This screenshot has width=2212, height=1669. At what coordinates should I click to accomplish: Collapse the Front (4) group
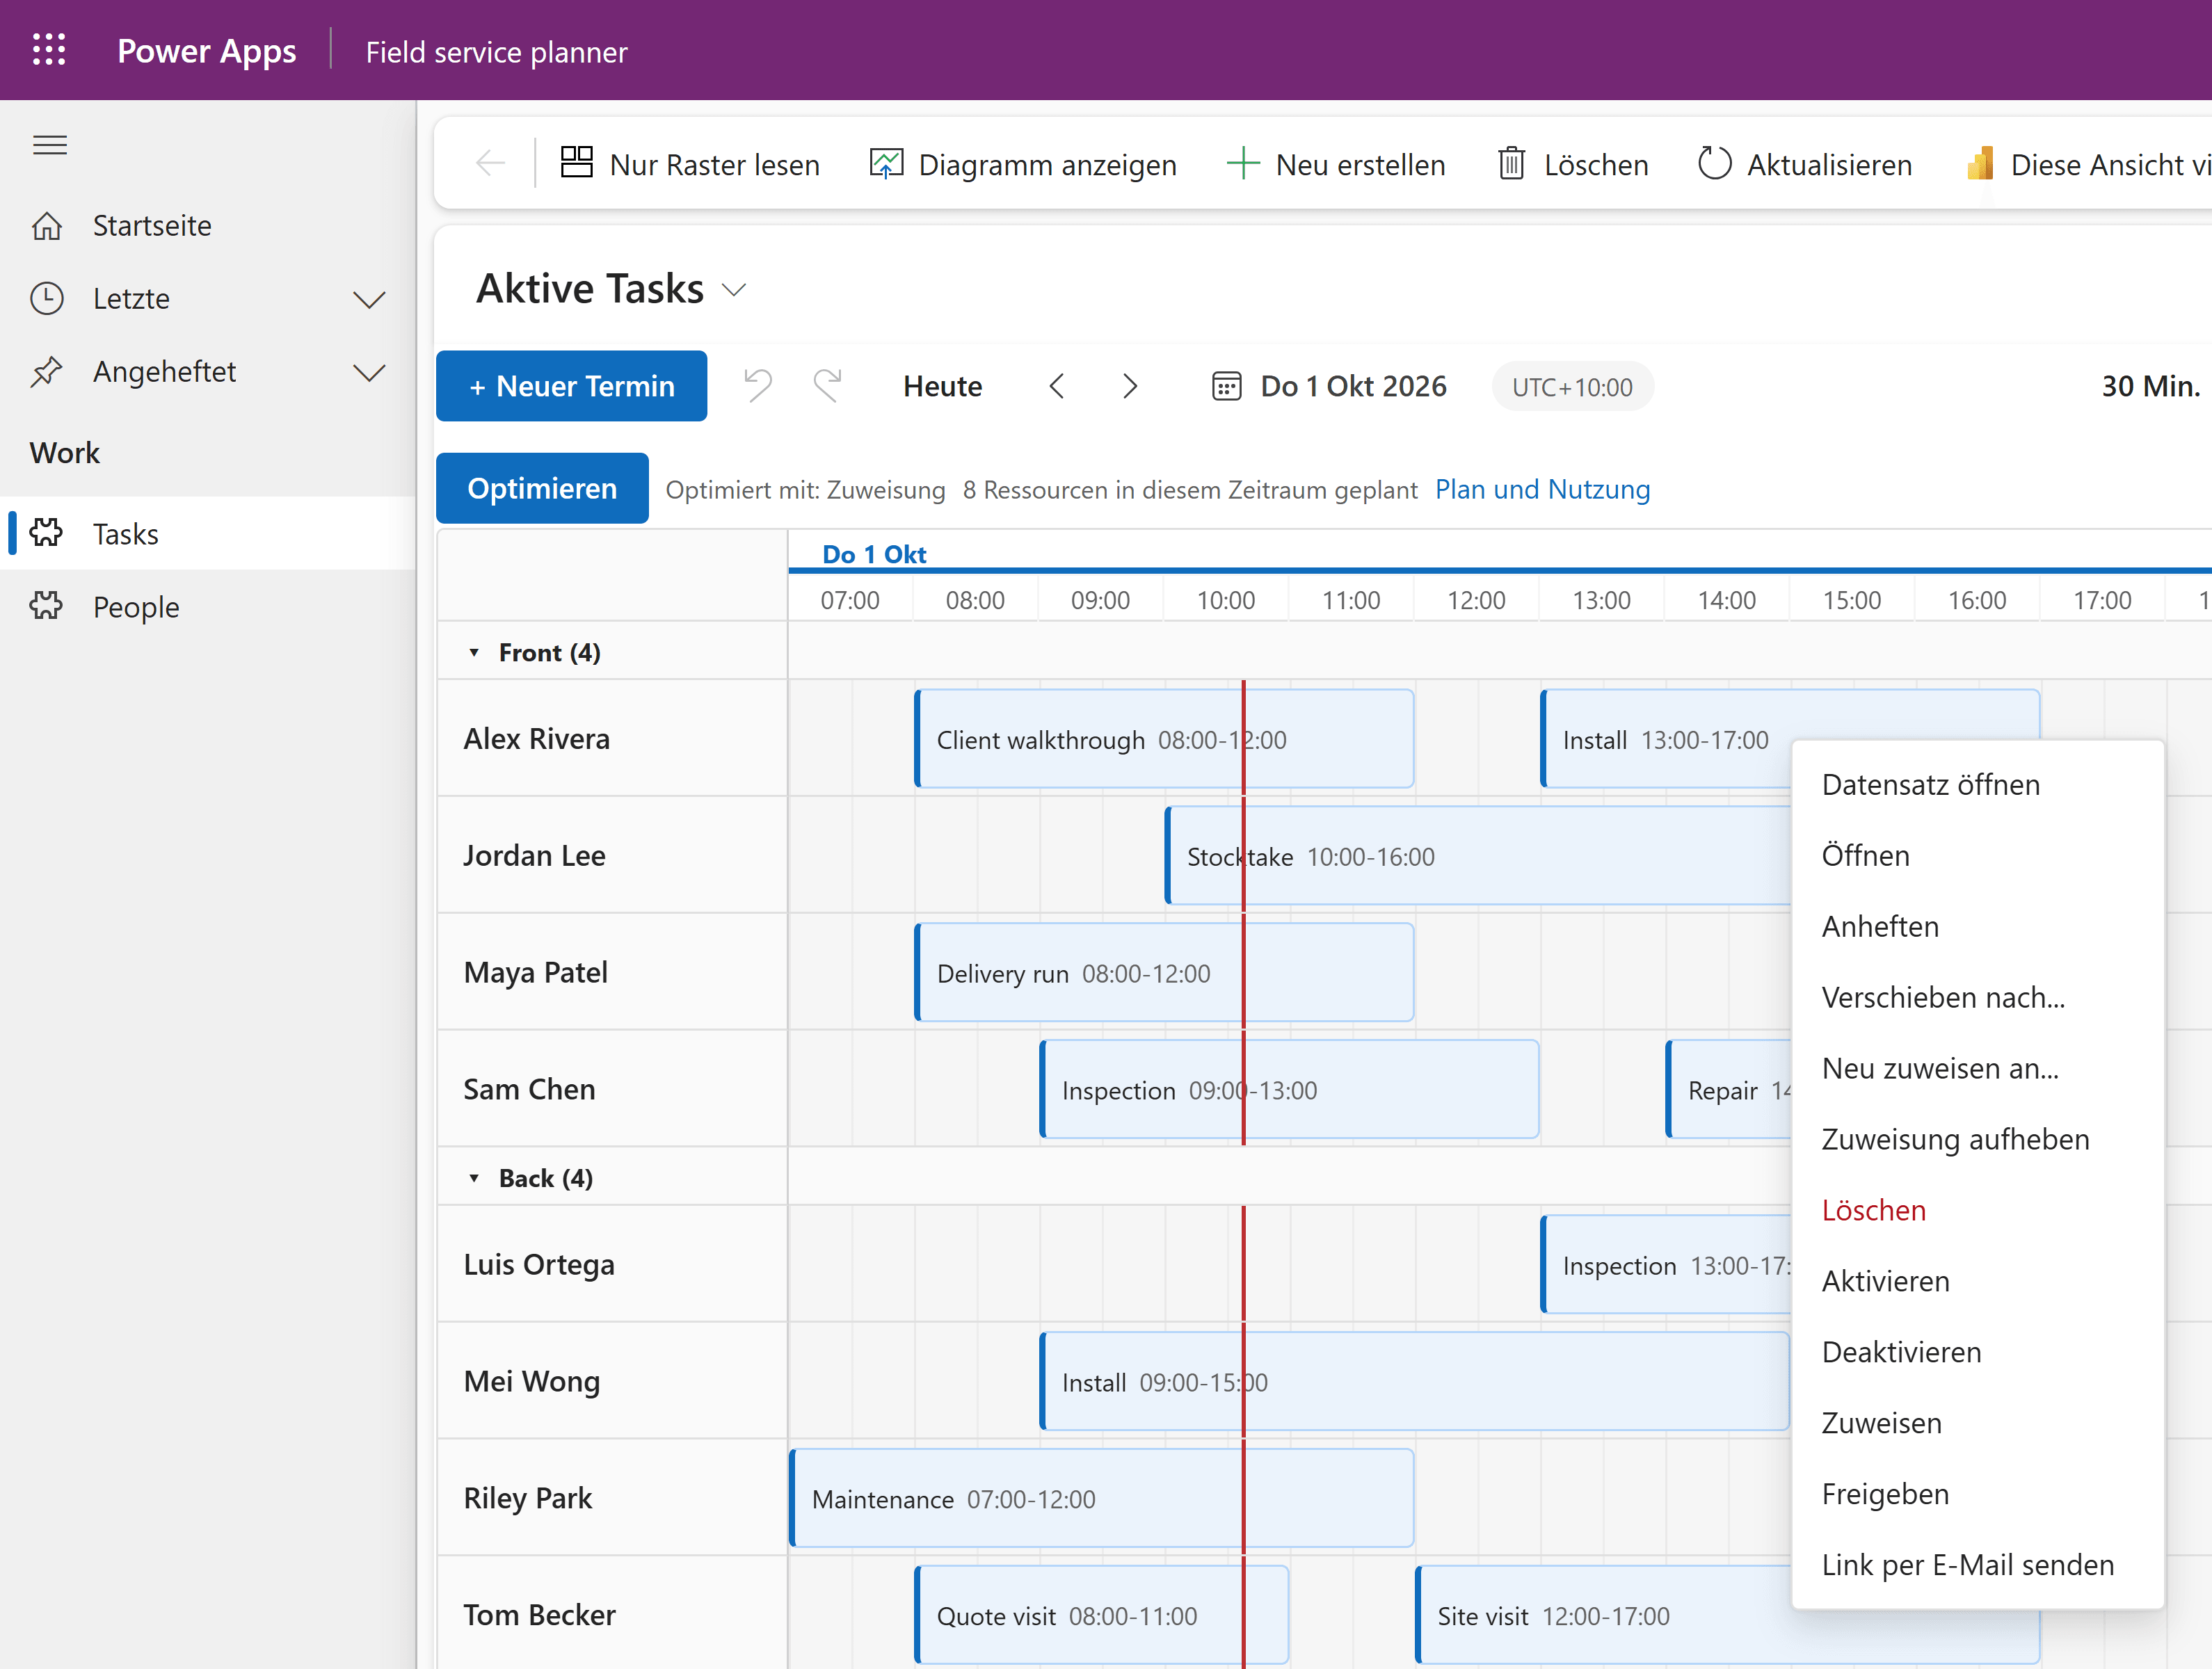pos(474,653)
